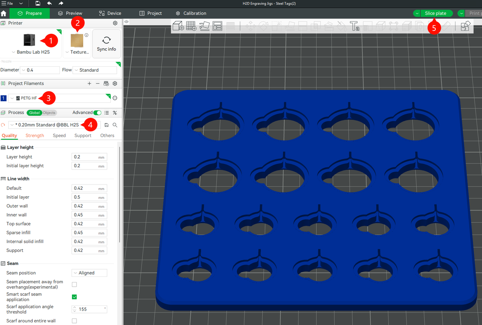The image size is (482, 325).
Task: Uncheck Smart scarf seam application
Action: pyautogui.click(x=74, y=297)
